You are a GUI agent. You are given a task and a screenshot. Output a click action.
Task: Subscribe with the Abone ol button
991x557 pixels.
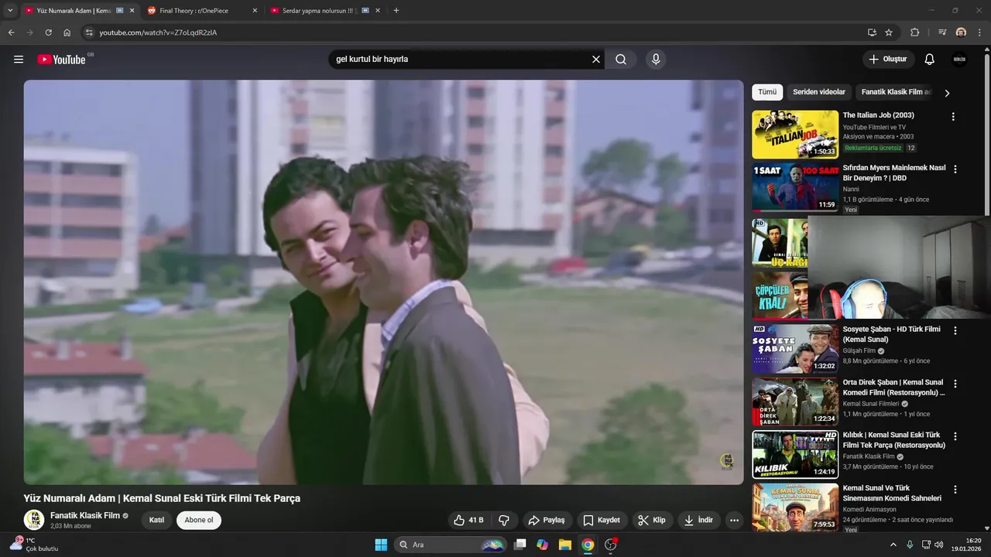199,520
